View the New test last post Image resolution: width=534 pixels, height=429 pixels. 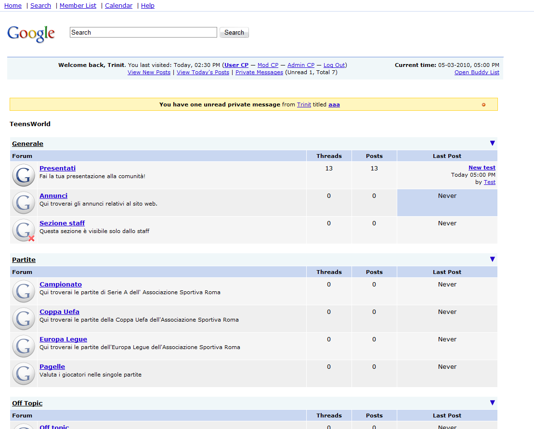[482, 168]
